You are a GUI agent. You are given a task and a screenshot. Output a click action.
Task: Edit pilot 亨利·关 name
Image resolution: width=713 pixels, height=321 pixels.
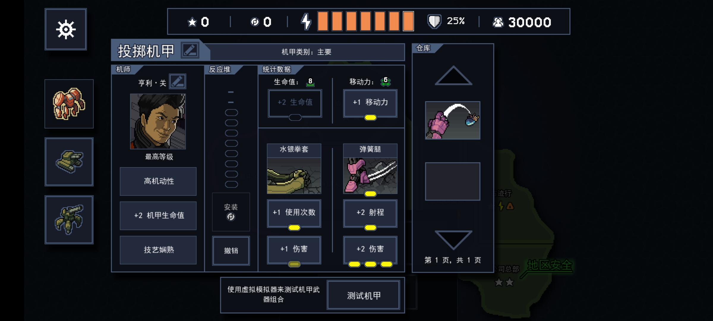click(x=178, y=81)
